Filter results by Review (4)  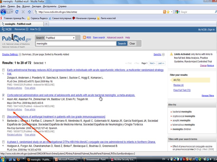point(178,85)
